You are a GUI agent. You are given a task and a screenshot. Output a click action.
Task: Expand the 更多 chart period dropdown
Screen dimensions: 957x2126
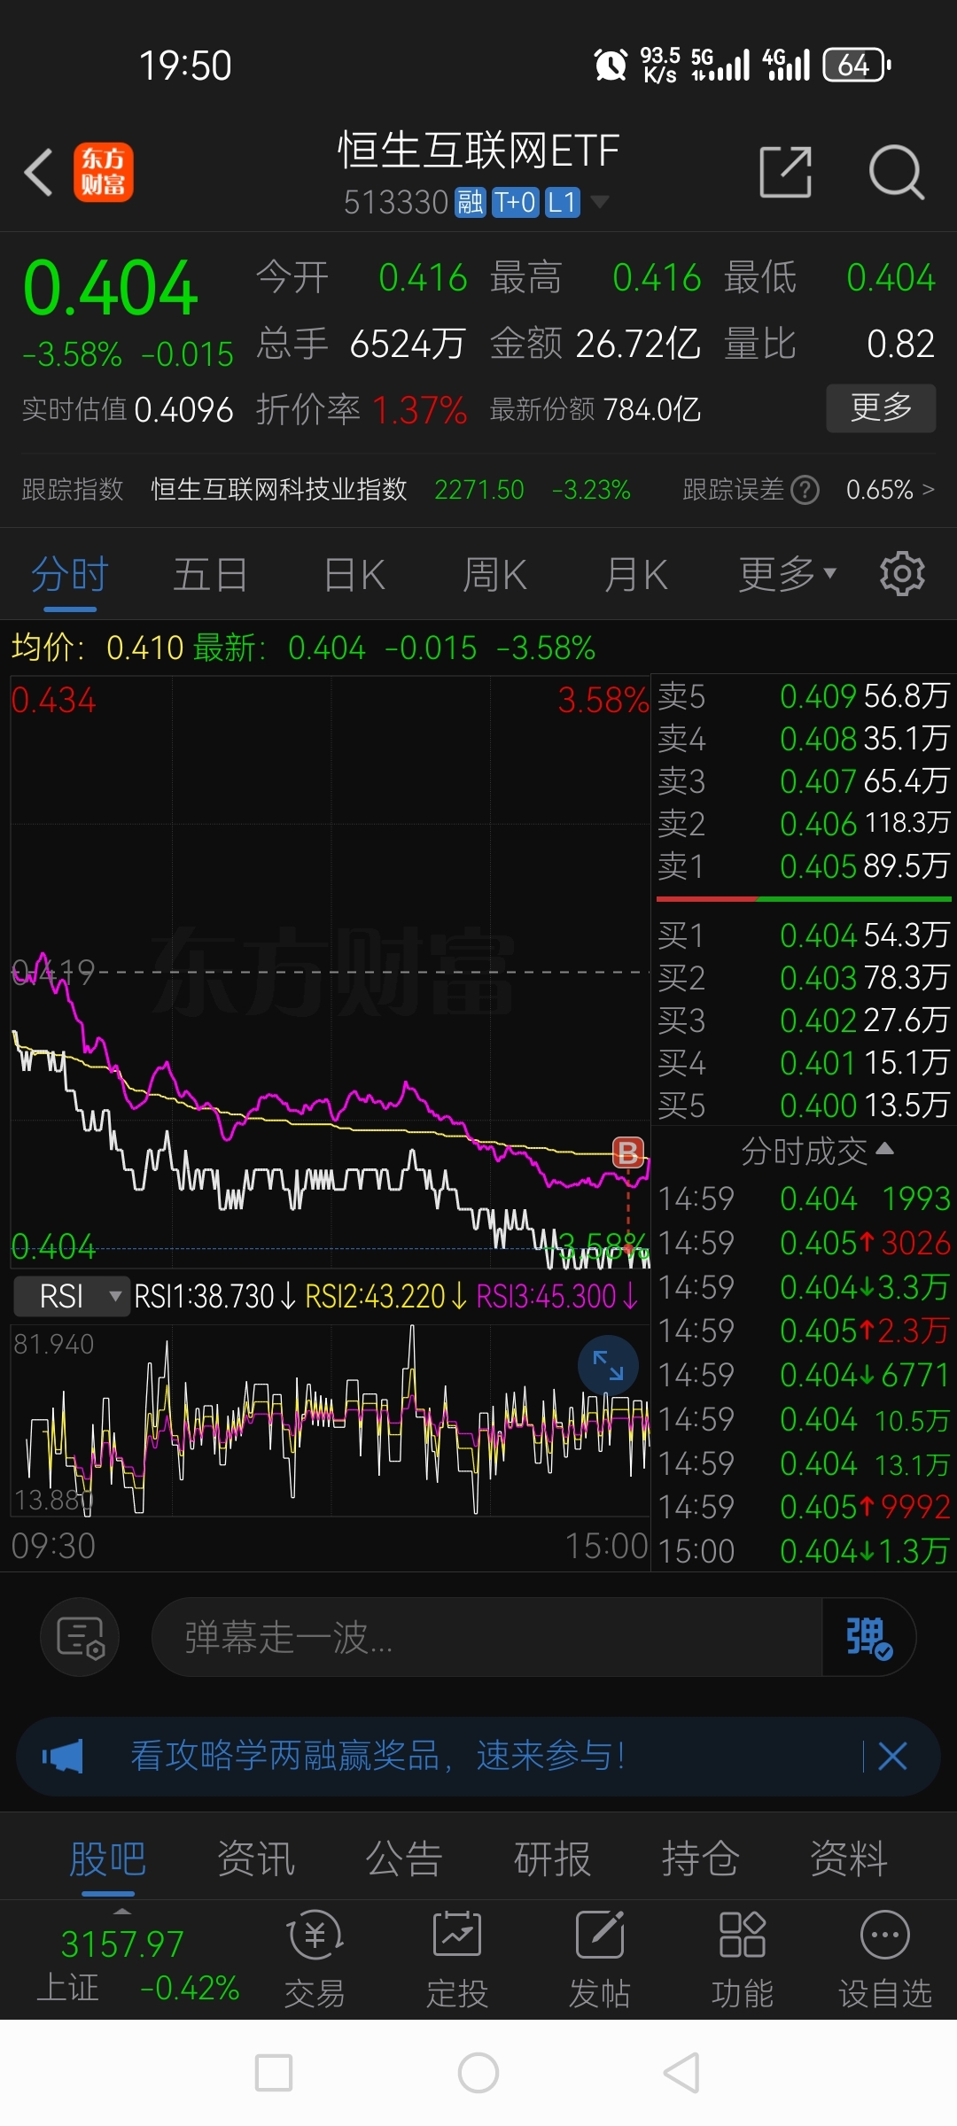[x=788, y=574]
